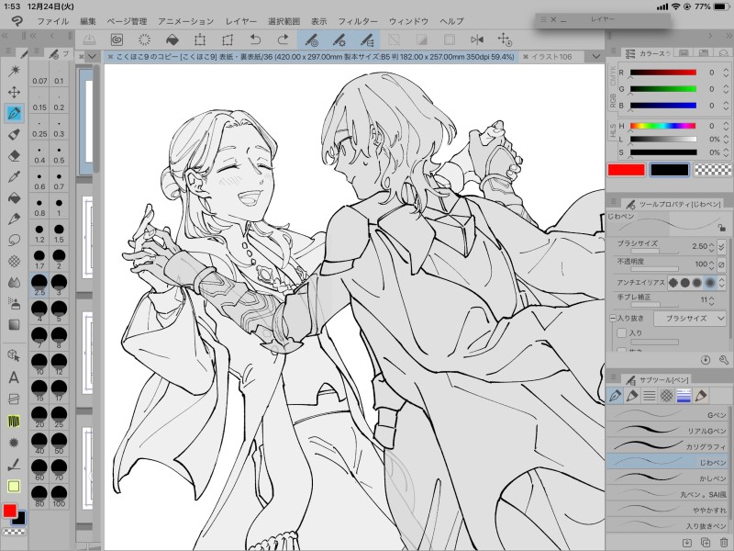Screen dimensions: 734x551
Task: Click the black sub color swatch
Action: 670,170
